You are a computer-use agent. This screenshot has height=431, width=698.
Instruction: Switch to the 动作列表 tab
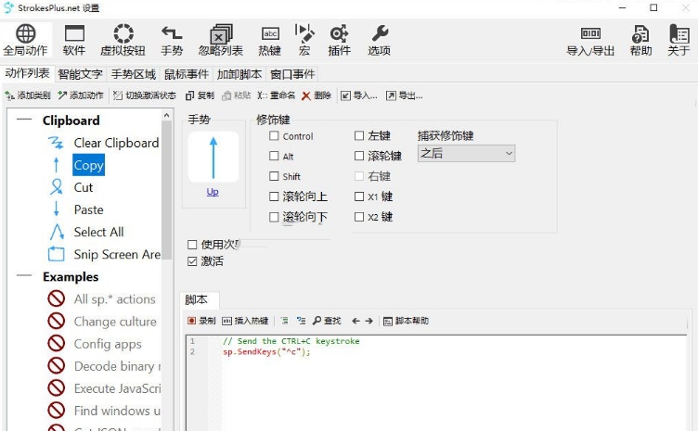click(27, 73)
